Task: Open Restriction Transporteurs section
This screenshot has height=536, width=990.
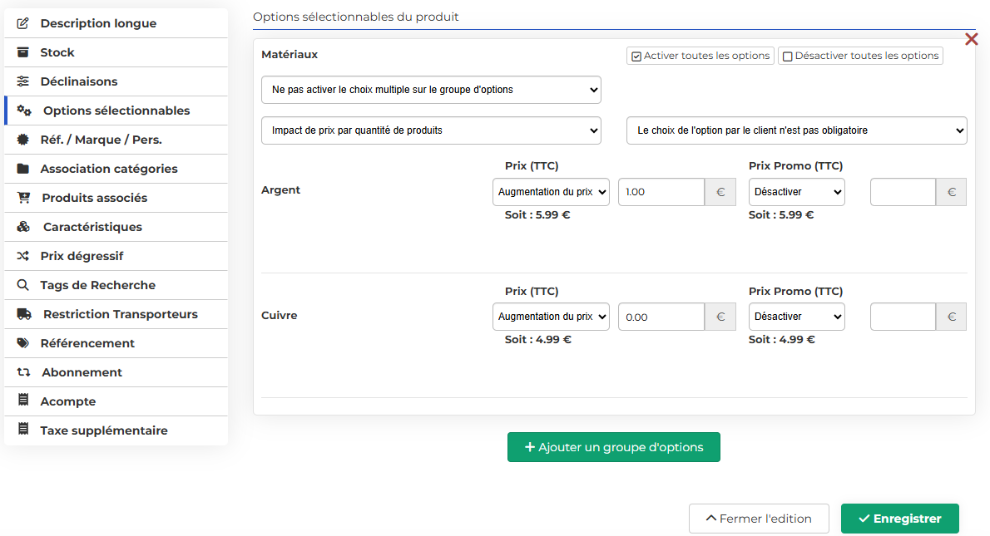Action: click(x=116, y=314)
